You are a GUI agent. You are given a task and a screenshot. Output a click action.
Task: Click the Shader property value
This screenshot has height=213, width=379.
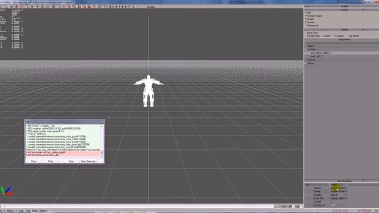[x=339, y=191]
